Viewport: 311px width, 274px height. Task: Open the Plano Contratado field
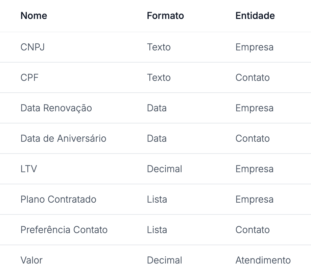(x=58, y=199)
